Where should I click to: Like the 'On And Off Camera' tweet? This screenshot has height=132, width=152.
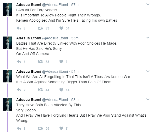pyautogui.click(x=61, y=62)
